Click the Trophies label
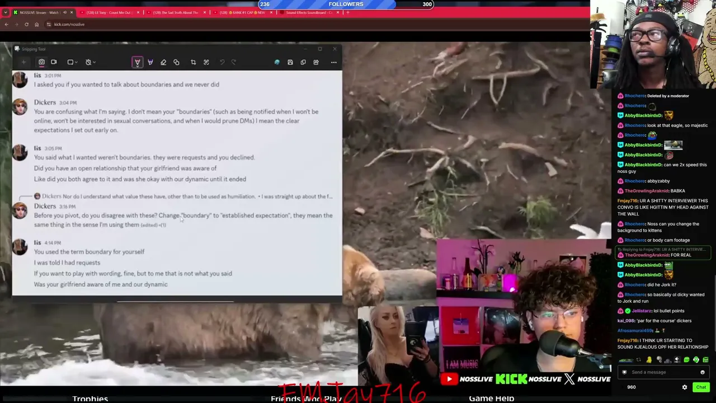Screen dimensions: 716x403 click(x=90, y=399)
